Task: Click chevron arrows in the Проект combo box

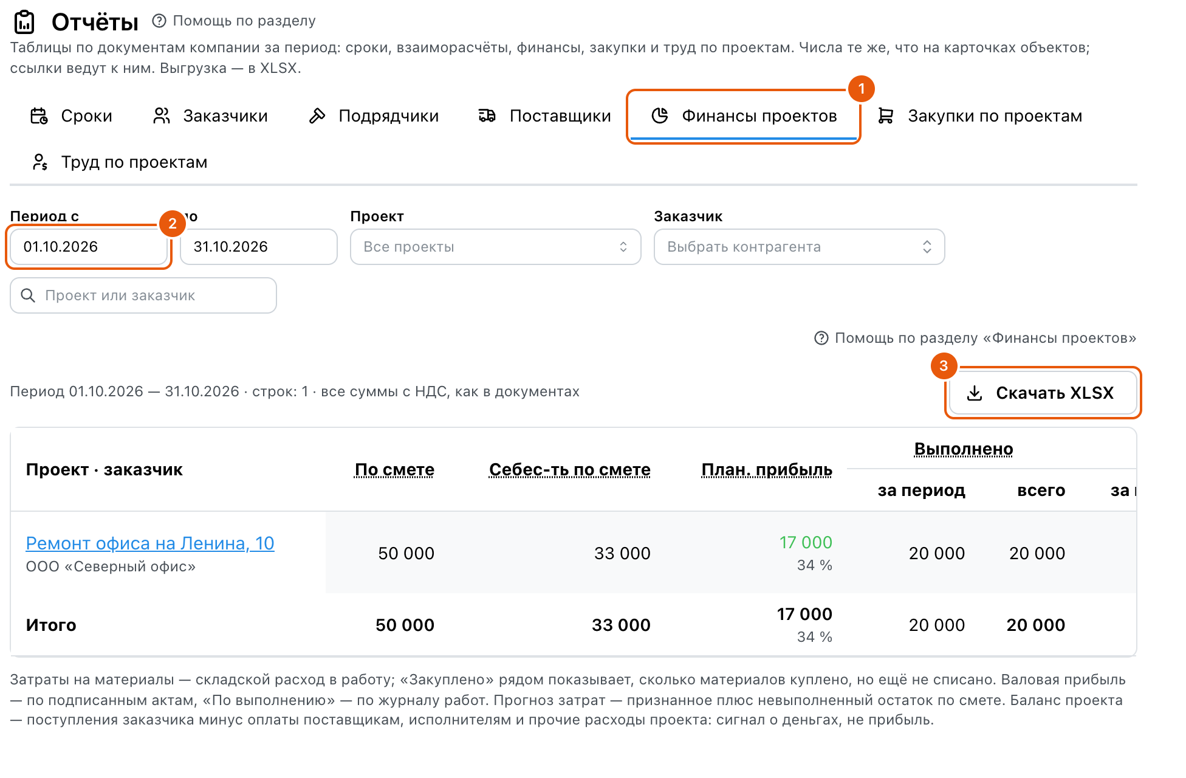Action: pyautogui.click(x=623, y=247)
